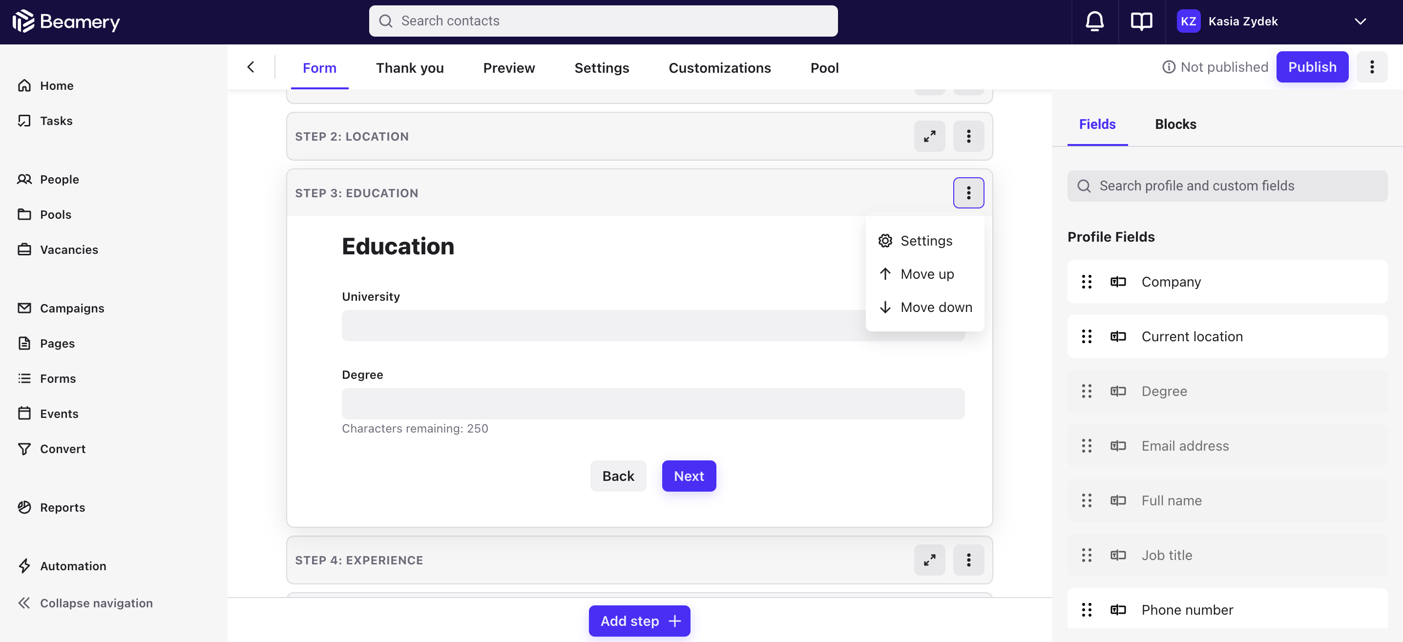1403x642 pixels.
Task: Open Settings for Education step
Action: [x=926, y=241]
